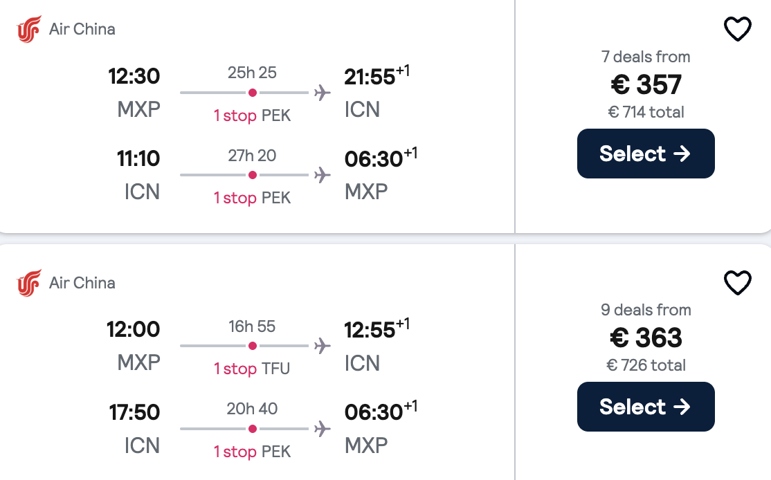Viewport: 771px width, 480px height.
Task: Click the € 726 total price text
Action: [645, 364]
